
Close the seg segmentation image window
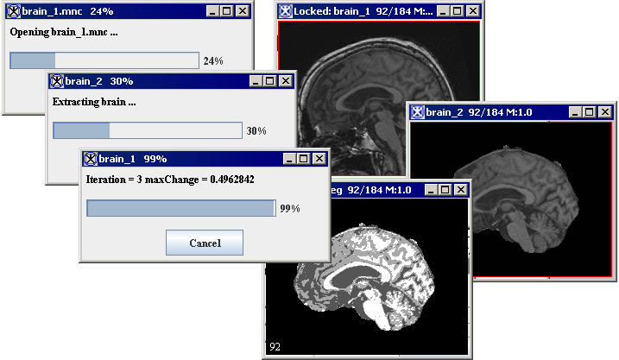pyautogui.click(x=461, y=190)
